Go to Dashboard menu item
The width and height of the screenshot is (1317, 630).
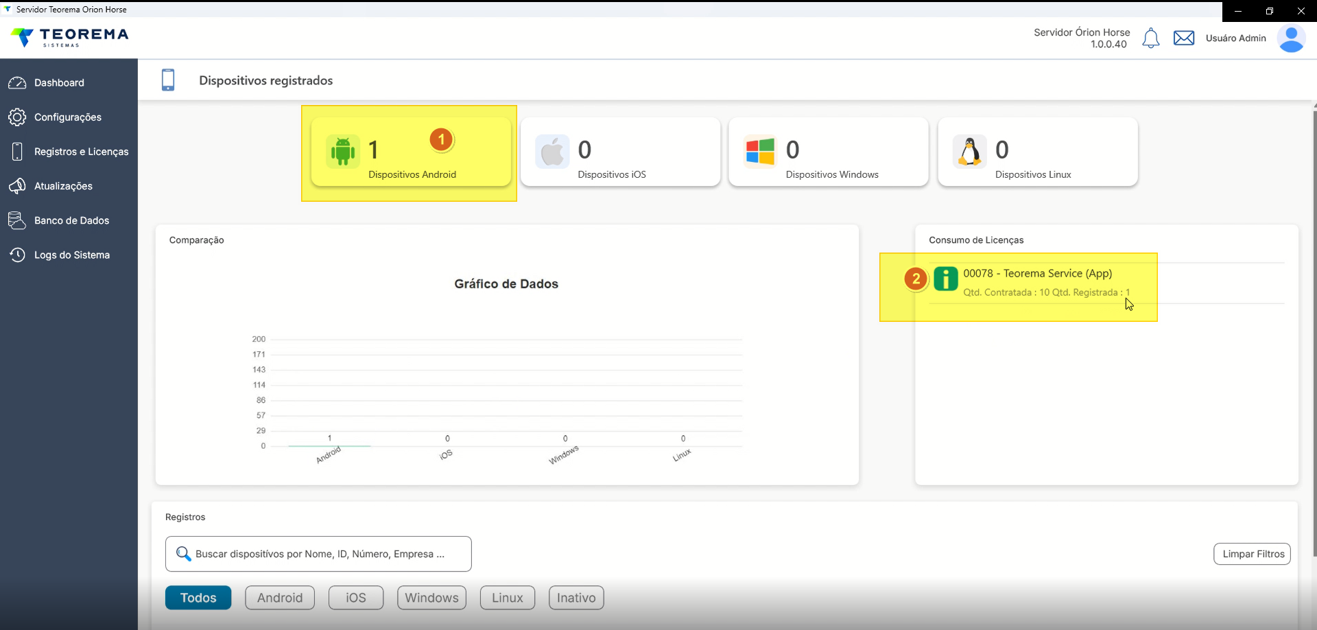click(x=69, y=83)
